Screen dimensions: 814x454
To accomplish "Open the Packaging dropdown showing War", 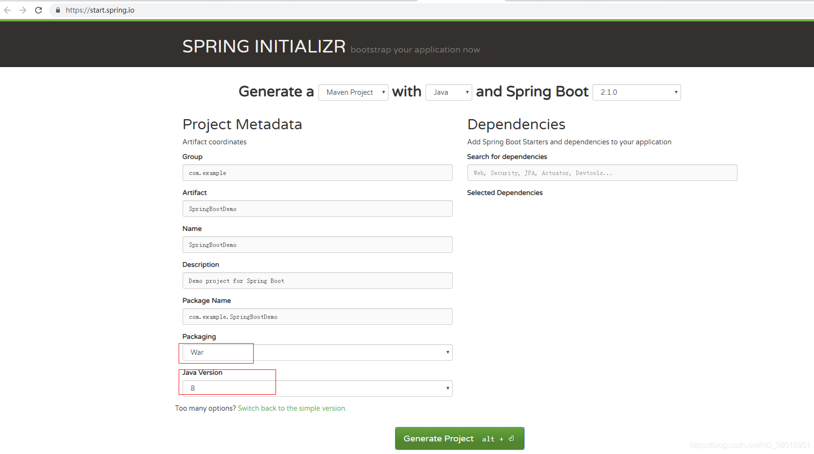I will [x=317, y=352].
